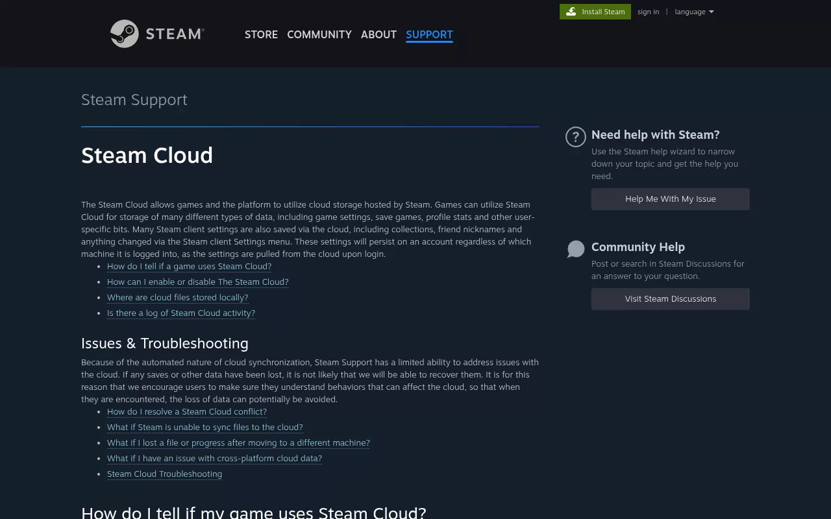Open the COMMUNITY menu item
This screenshot has width=831, height=519.
click(x=319, y=34)
